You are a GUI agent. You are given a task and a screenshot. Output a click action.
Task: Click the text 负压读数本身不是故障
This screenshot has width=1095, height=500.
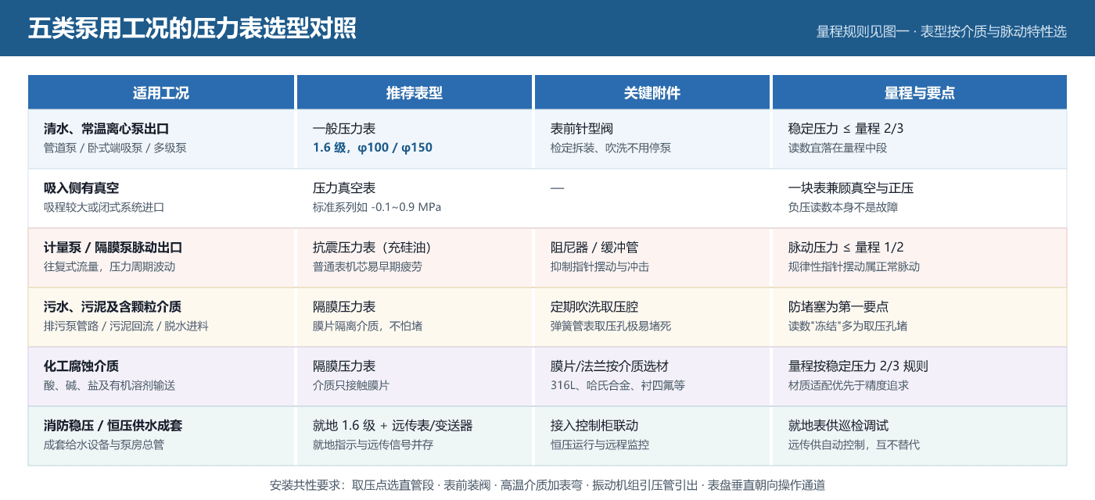843,207
